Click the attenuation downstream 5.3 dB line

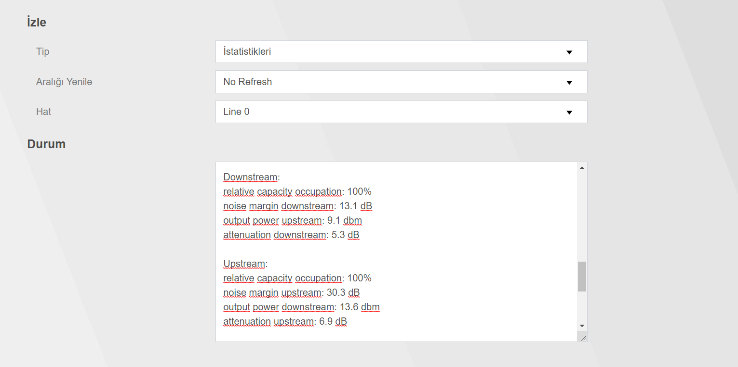click(291, 235)
